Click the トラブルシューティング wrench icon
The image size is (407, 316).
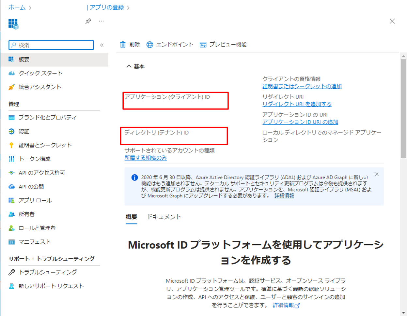click(x=11, y=272)
